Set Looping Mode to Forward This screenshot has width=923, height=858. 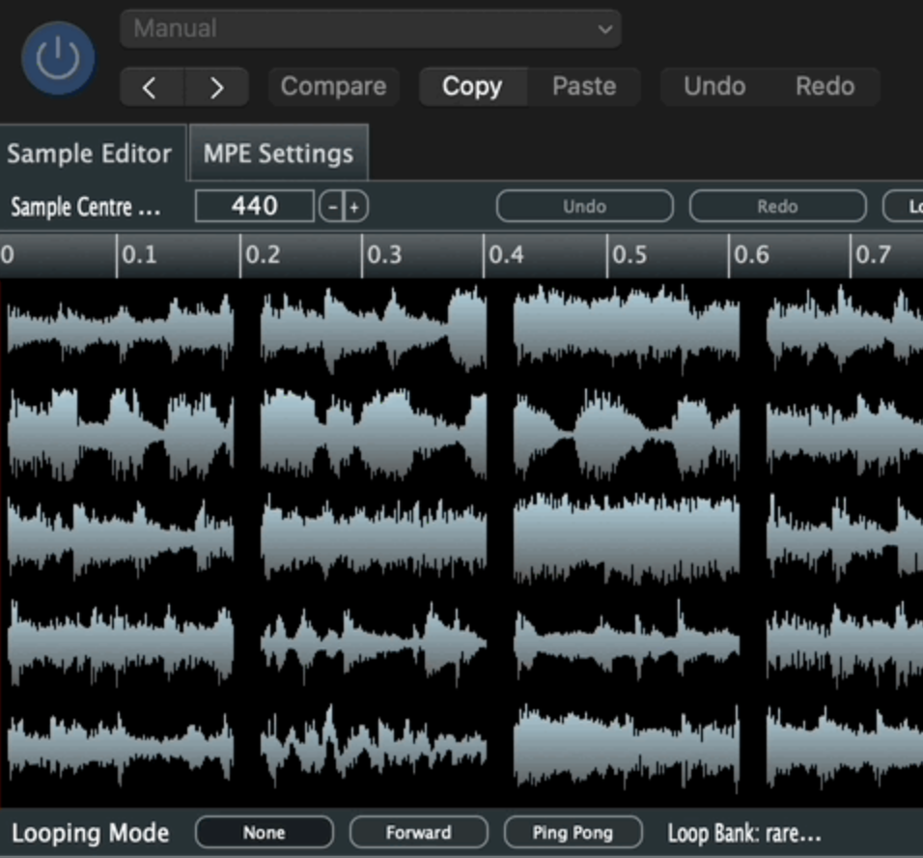418,832
